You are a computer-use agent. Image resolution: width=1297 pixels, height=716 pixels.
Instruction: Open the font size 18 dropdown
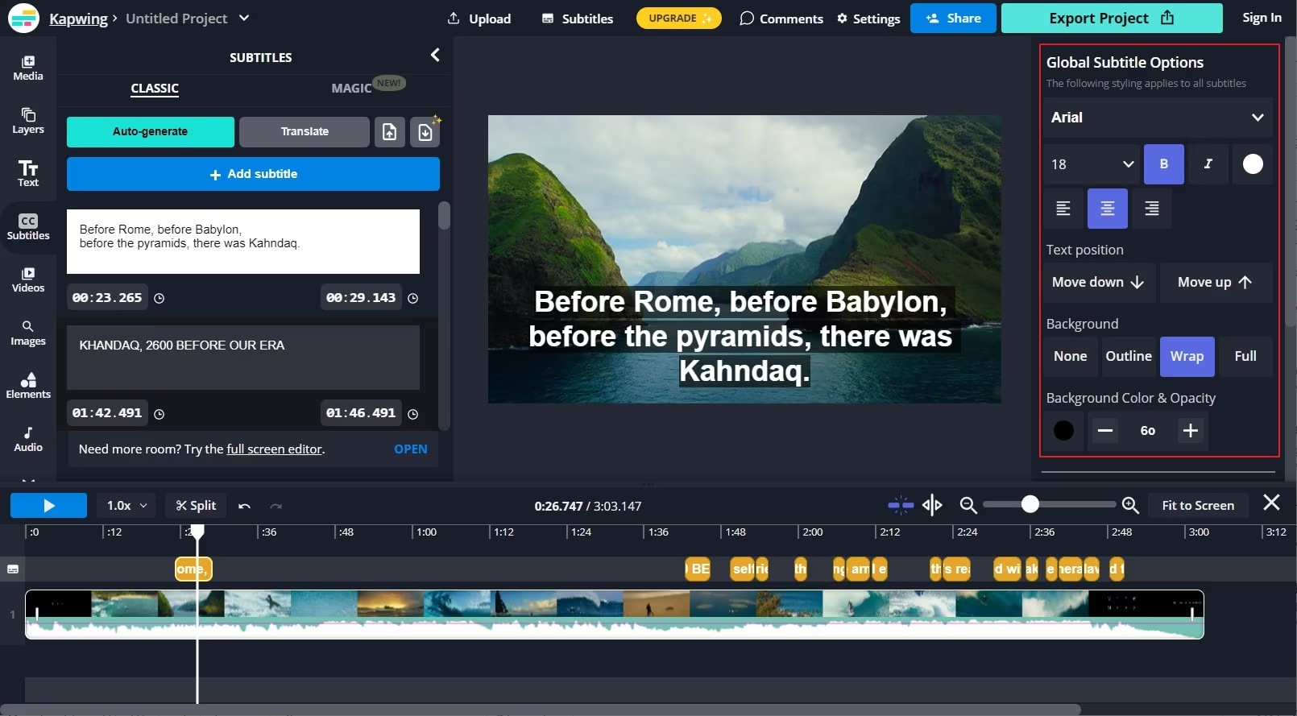[1092, 164]
